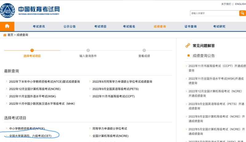Open 2022年12月全国计算机等级考试(NCRE) query
Image resolution: width=246 pixels, height=142 pixels.
coord(35,89)
